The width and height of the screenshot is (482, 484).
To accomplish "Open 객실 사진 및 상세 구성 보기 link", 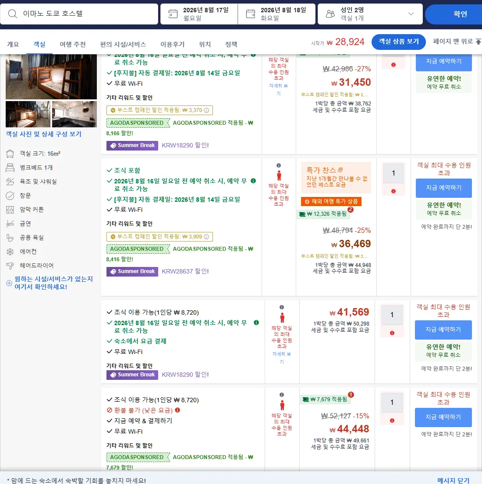I will [43, 134].
